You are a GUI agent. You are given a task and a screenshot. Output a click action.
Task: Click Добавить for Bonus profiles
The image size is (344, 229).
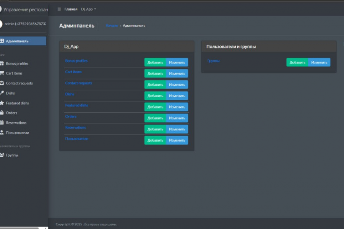click(x=155, y=63)
